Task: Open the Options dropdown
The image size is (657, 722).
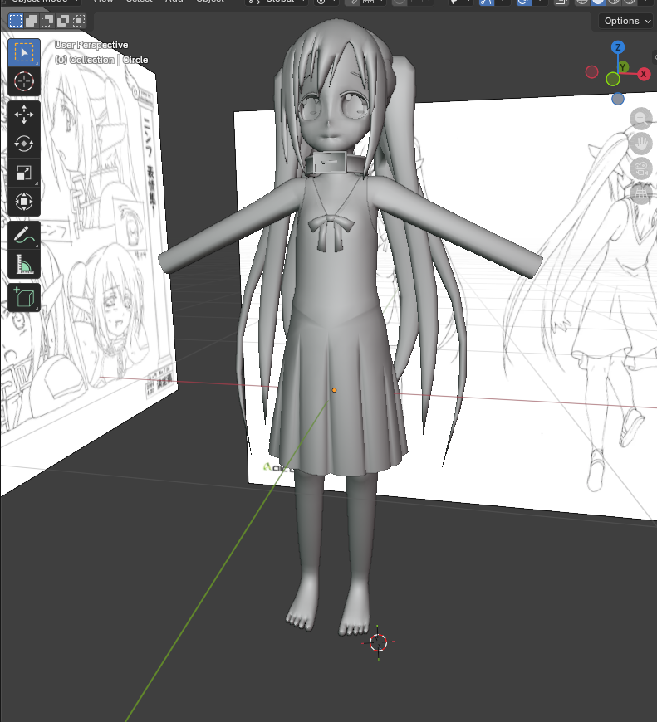Action: 627,21
